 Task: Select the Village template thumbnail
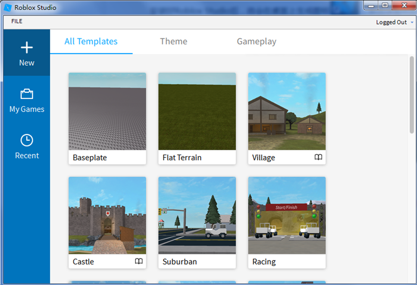pyautogui.click(x=287, y=111)
